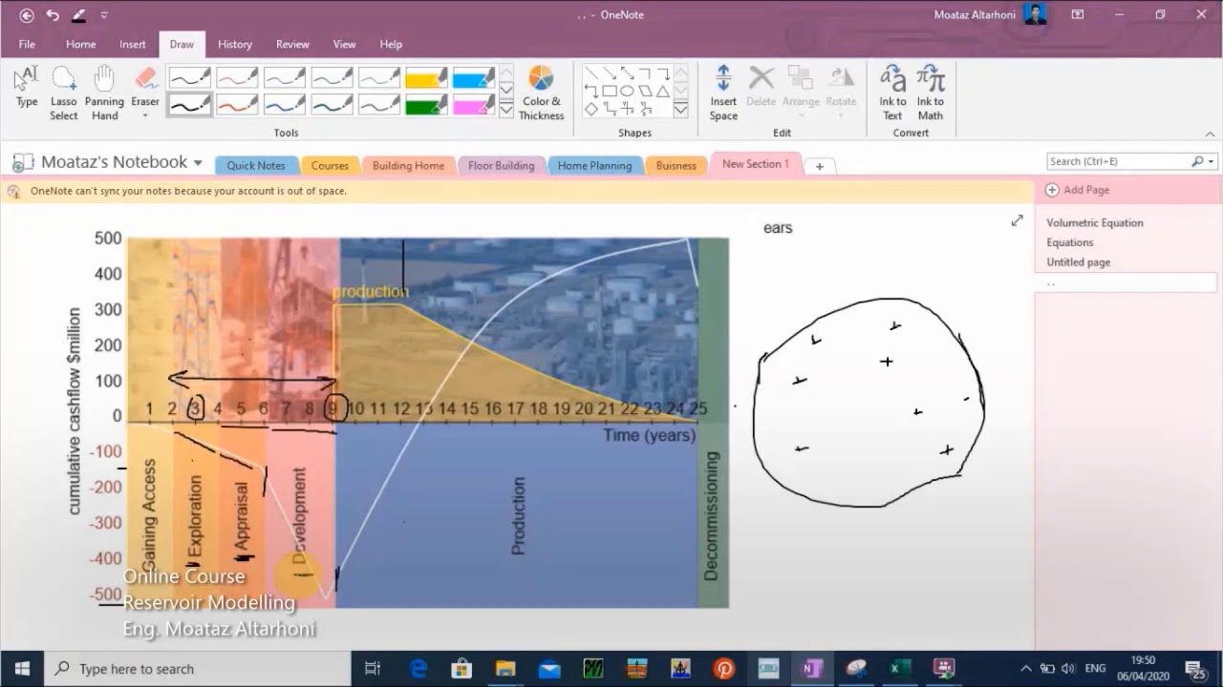
Task: Expand the Eraser dropdown arrow
Action: point(145,116)
